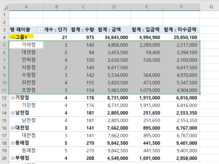Click the 합계 : 입금액 header cell
This screenshot has width=219, height=164.
(x=147, y=30)
